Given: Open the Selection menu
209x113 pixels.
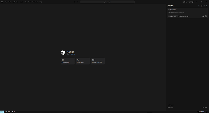Looking at the screenshot, I should (15, 2).
